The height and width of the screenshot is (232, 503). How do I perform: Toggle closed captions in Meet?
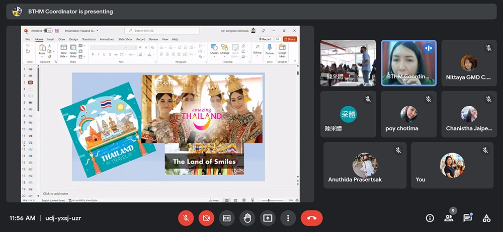(x=227, y=218)
